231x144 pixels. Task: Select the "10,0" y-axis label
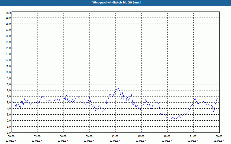(x=8, y=72)
